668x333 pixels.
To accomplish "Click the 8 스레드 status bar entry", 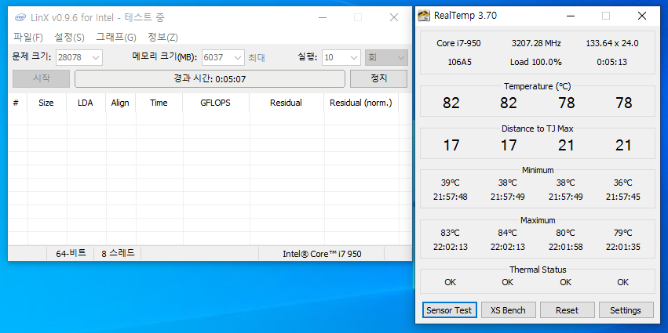I will (x=118, y=253).
